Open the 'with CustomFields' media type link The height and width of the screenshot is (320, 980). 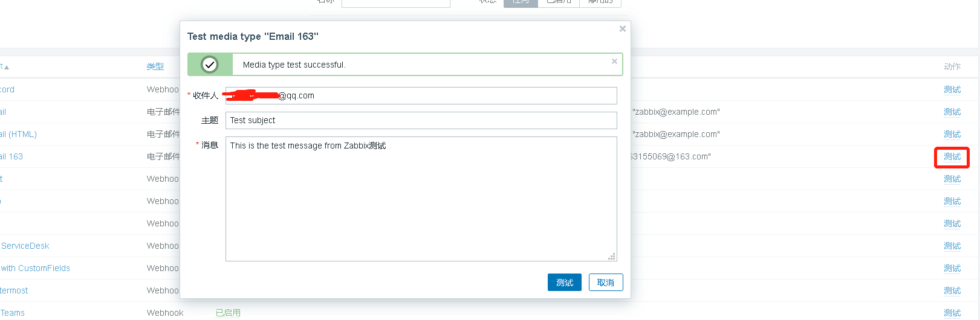coord(36,268)
